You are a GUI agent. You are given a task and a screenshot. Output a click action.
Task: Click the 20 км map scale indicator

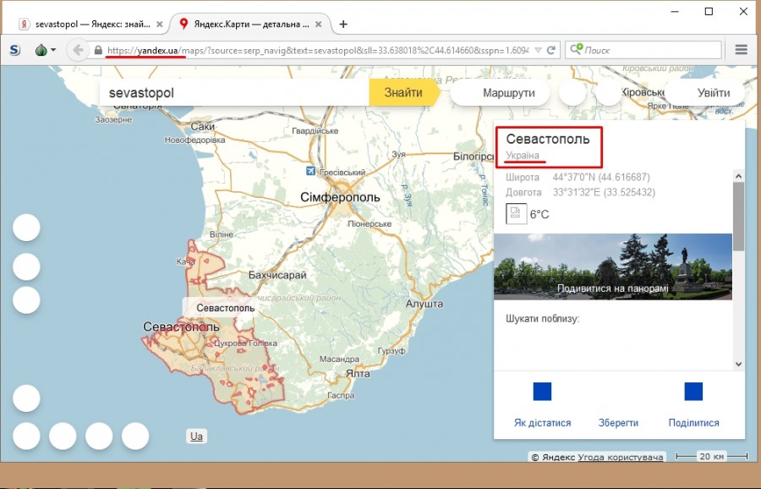[711, 457]
